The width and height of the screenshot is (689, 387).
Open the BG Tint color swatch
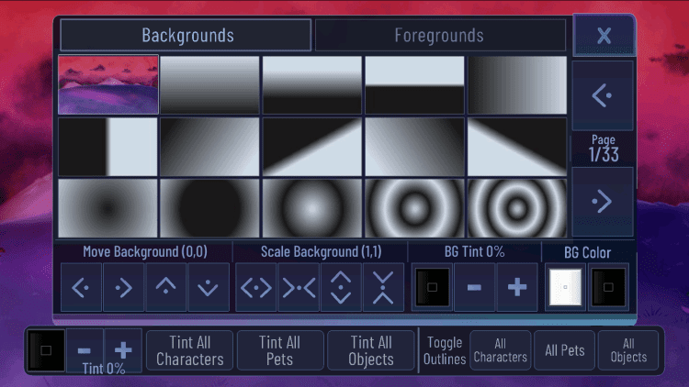[x=432, y=287]
